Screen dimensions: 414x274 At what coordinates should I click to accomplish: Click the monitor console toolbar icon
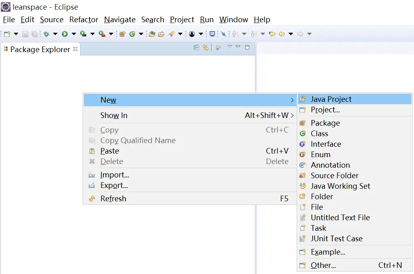pyautogui.click(x=212, y=34)
